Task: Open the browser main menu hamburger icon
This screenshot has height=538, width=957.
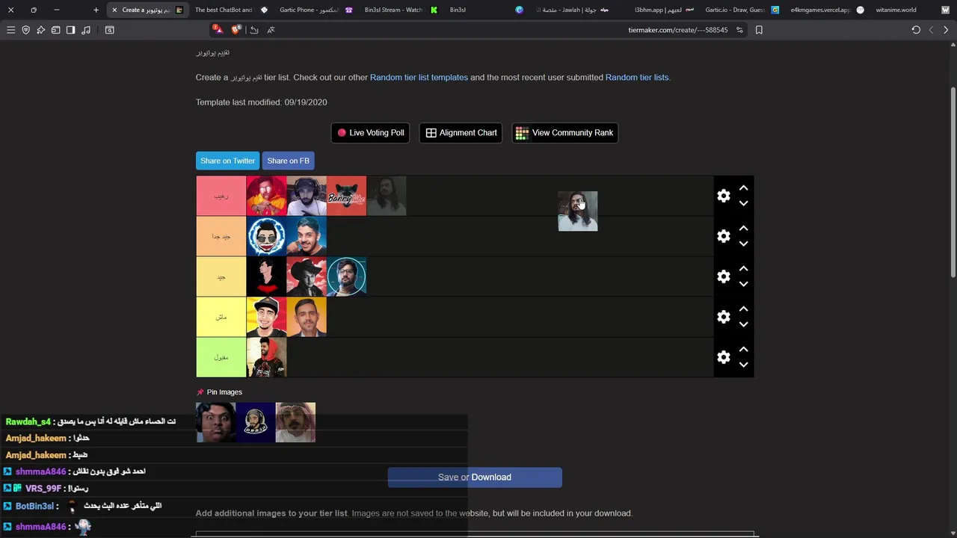Action: click(x=10, y=30)
